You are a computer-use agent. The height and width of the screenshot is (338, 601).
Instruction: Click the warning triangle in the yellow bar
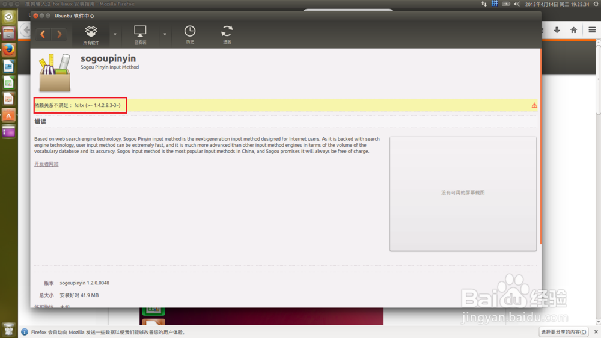click(534, 105)
